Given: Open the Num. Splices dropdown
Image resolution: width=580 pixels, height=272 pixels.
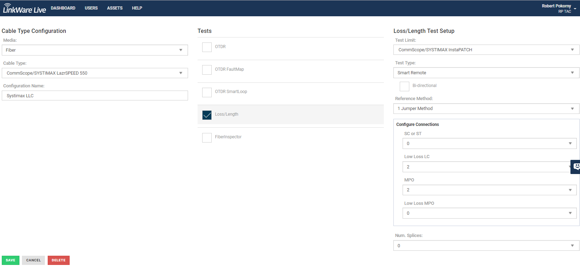Looking at the screenshot, I should coord(486,245).
